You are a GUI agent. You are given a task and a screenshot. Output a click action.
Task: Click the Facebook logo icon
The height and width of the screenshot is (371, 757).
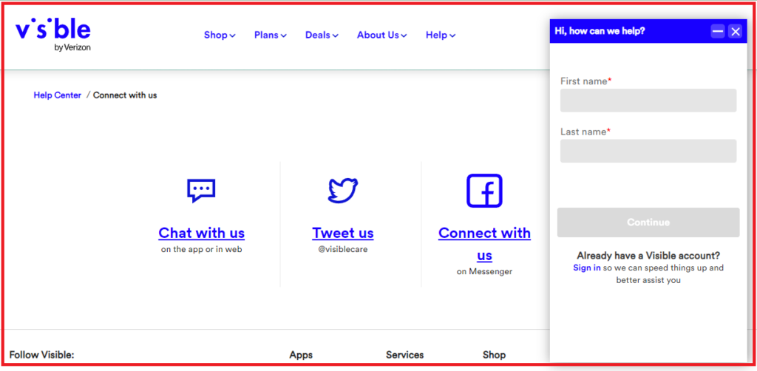pyautogui.click(x=484, y=191)
